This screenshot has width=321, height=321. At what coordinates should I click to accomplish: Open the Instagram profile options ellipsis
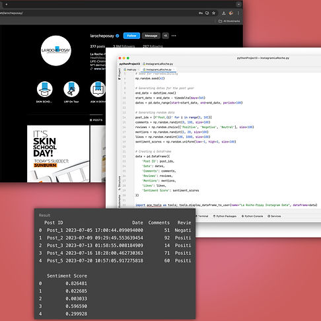click(174, 36)
